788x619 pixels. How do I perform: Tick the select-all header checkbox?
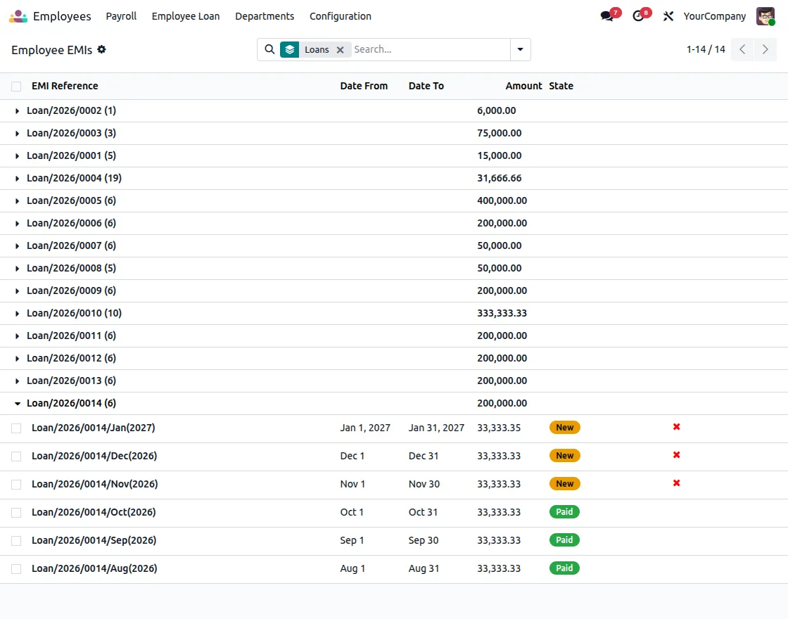click(x=16, y=87)
